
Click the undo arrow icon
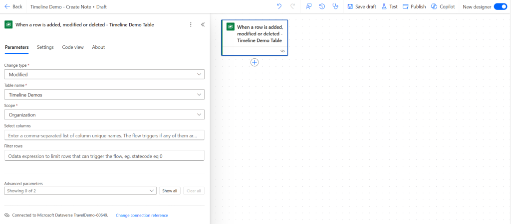click(279, 6)
